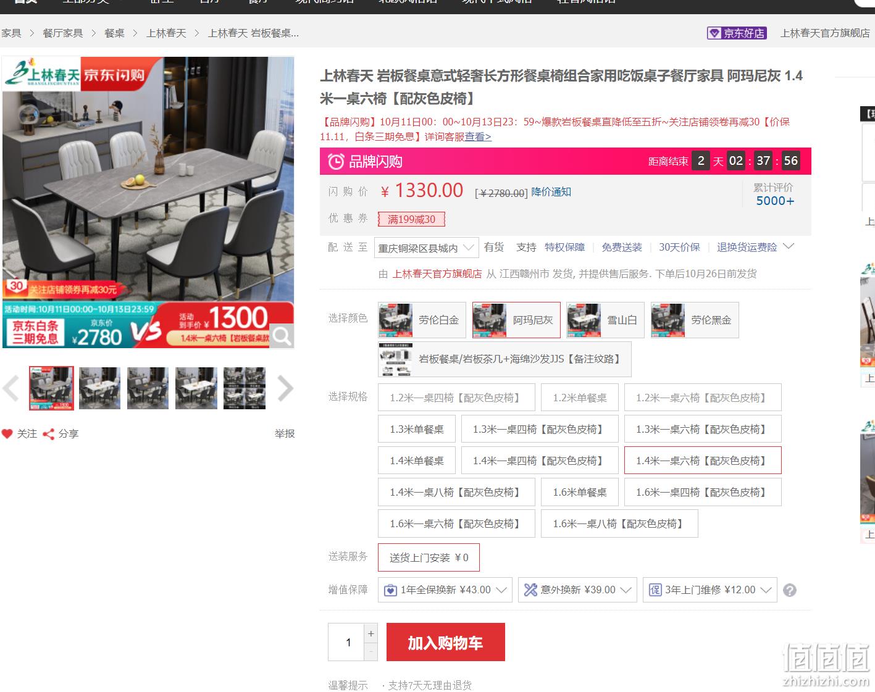Click main product dining table image
The width and height of the screenshot is (875, 692).
click(148, 202)
